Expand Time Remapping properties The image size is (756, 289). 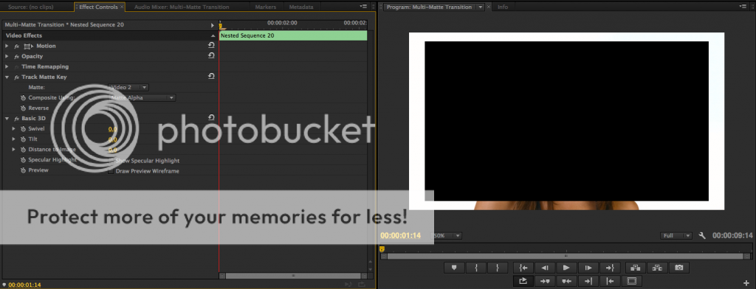pos(7,66)
